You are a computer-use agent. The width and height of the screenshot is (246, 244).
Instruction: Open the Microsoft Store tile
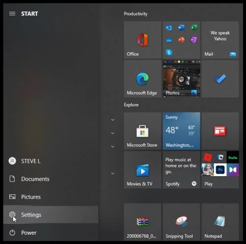click(x=143, y=131)
